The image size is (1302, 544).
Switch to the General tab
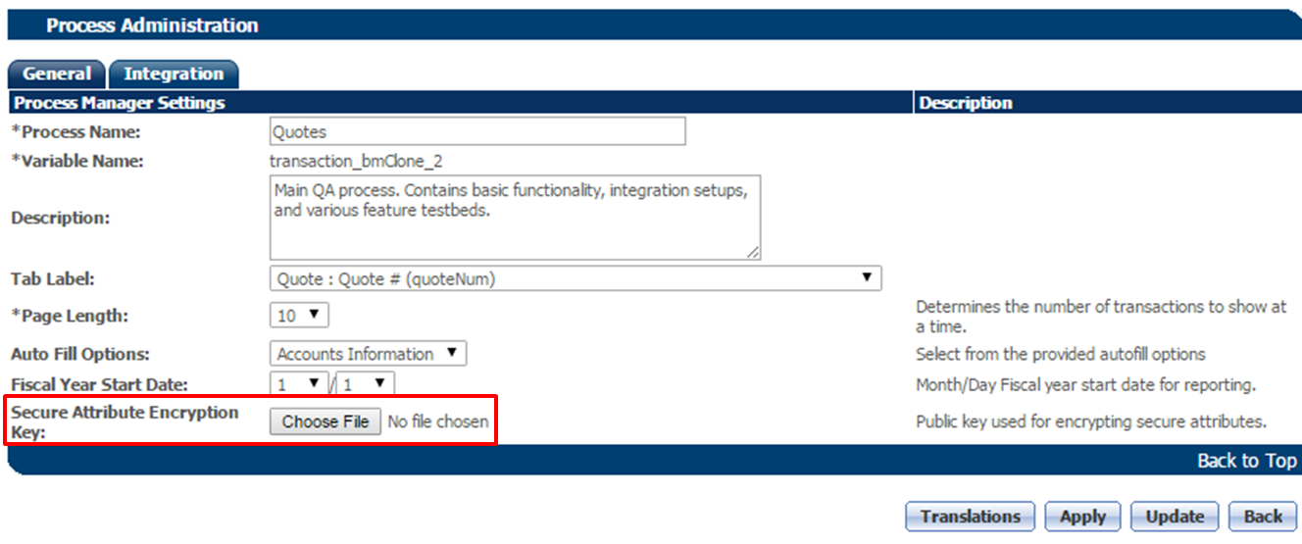point(57,74)
